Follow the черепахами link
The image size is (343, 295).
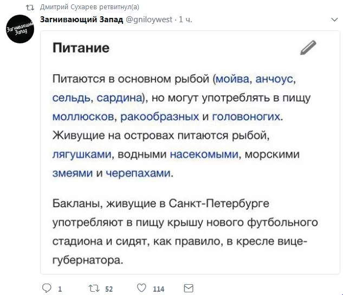(x=138, y=174)
